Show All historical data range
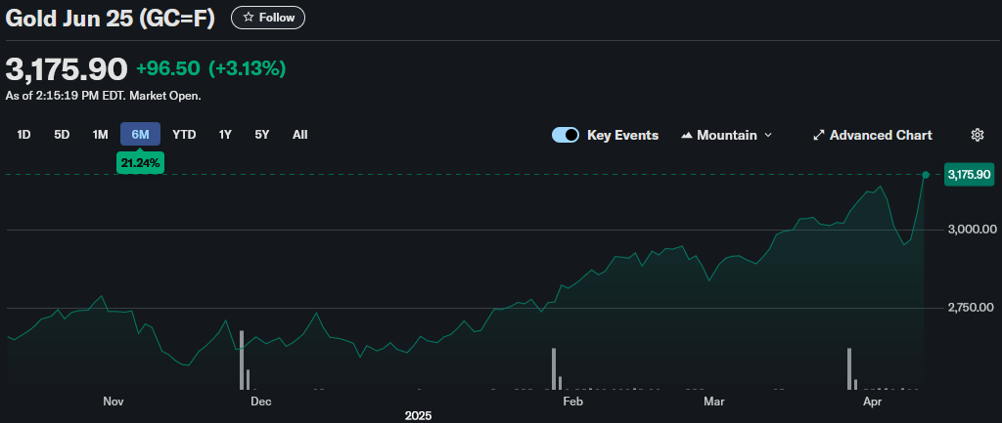 tap(300, 135)
